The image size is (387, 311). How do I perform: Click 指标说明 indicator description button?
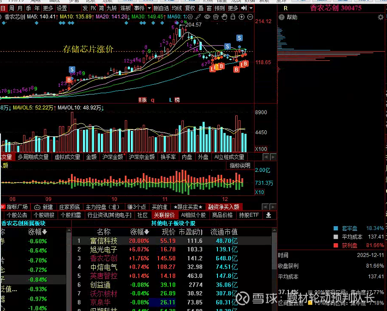tap(240, 165)
